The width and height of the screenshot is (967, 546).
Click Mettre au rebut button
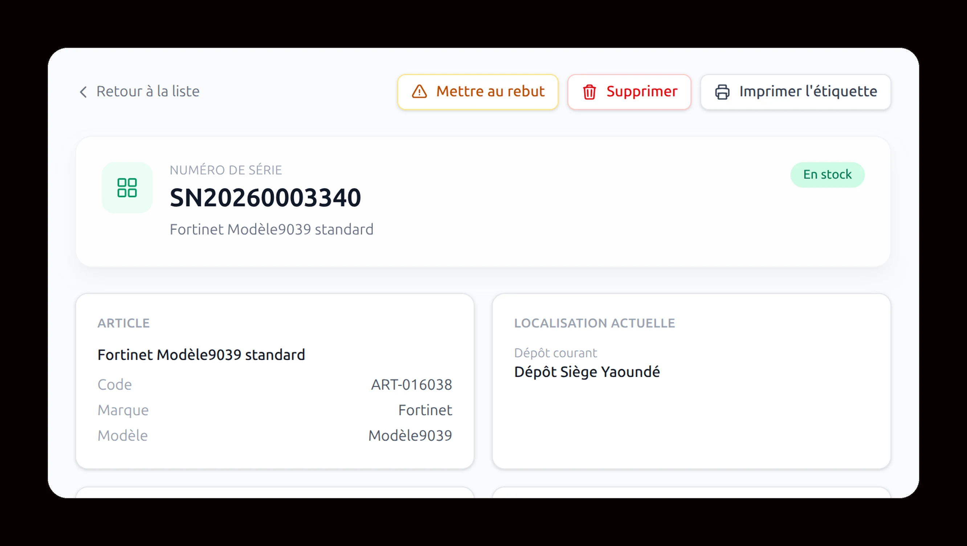[x=478, y=92]
